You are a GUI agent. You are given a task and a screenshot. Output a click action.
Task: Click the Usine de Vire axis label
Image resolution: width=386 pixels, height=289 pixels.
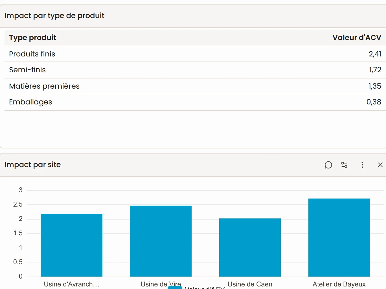tap(161, 284)
